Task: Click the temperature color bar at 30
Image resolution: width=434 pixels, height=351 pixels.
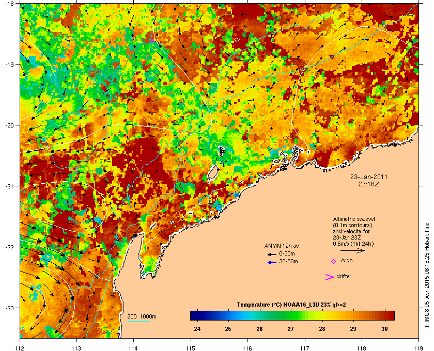Action: coord(384,315)
